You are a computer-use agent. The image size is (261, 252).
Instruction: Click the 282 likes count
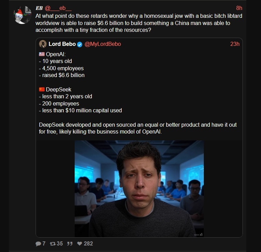point(88,243)
